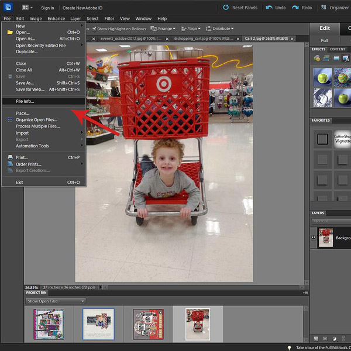
Task: Choose Exit from File menu
Action: (44, 182)
